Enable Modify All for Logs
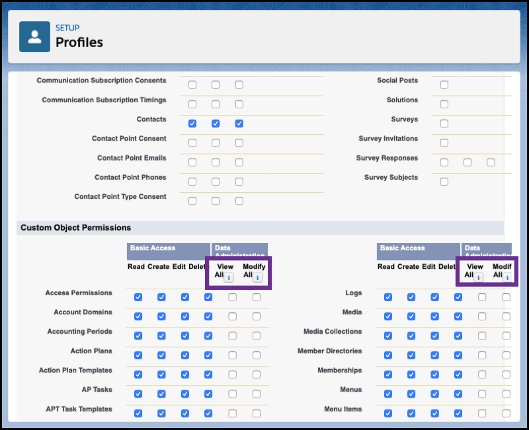The width and height of the screenshot is (529, 430). tap(506, 297)
